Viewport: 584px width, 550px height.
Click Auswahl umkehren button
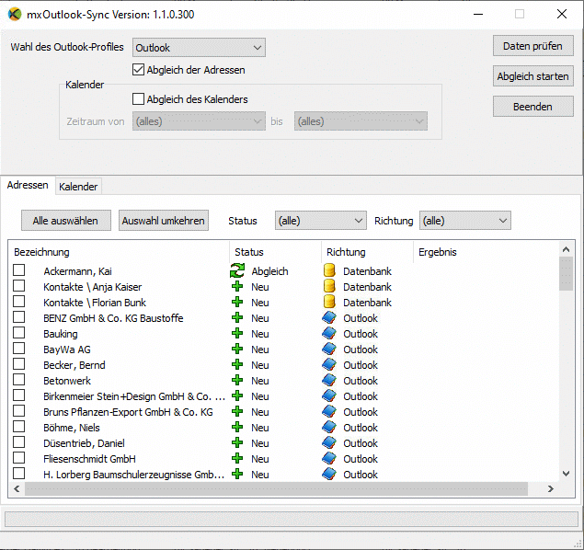164,221
